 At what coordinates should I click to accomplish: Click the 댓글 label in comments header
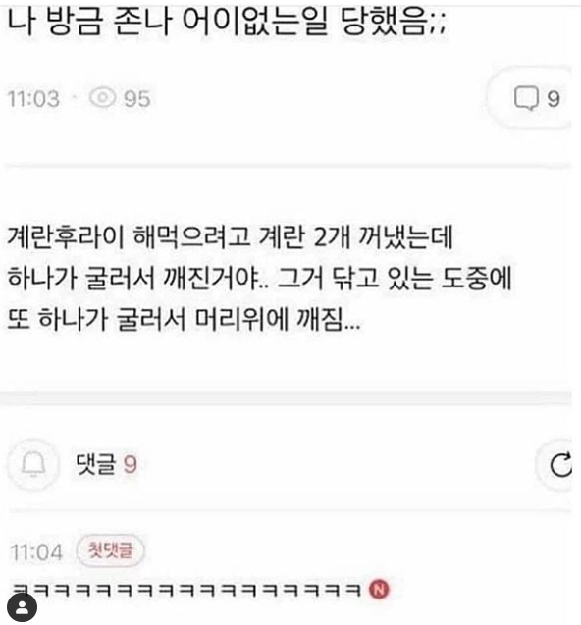[x=96, y=464]
